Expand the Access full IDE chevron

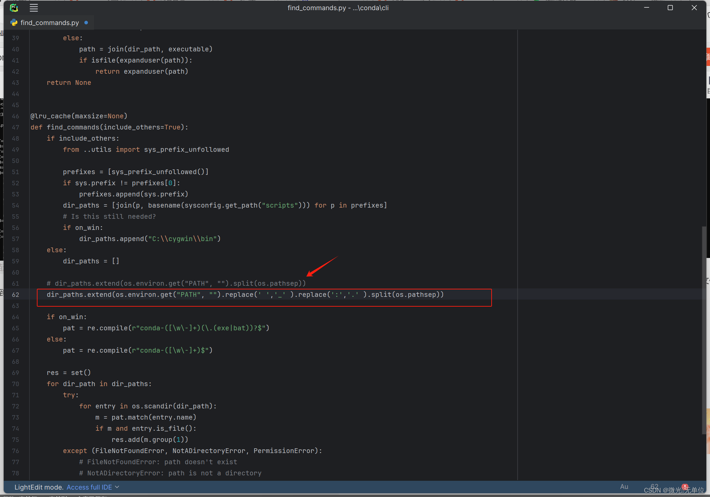click(x=117, y=487)
